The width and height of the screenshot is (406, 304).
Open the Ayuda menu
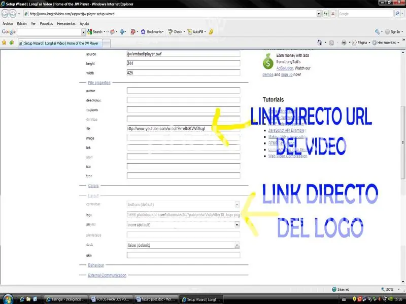click(x=84, y=23)
